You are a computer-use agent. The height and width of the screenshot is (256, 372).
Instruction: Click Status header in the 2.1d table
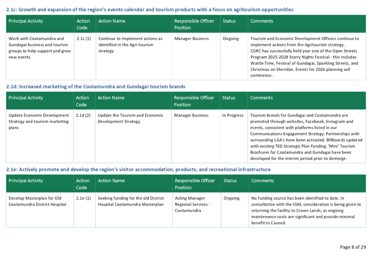(x=229, y=98)
